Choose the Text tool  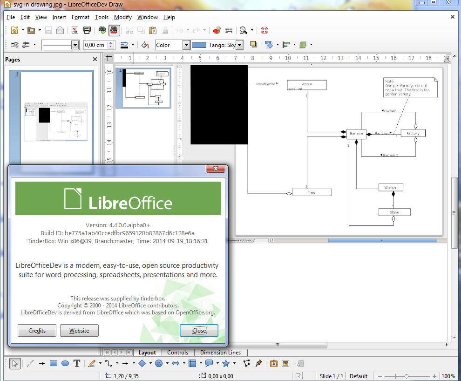pyautogui.click(x=77, y=363)
